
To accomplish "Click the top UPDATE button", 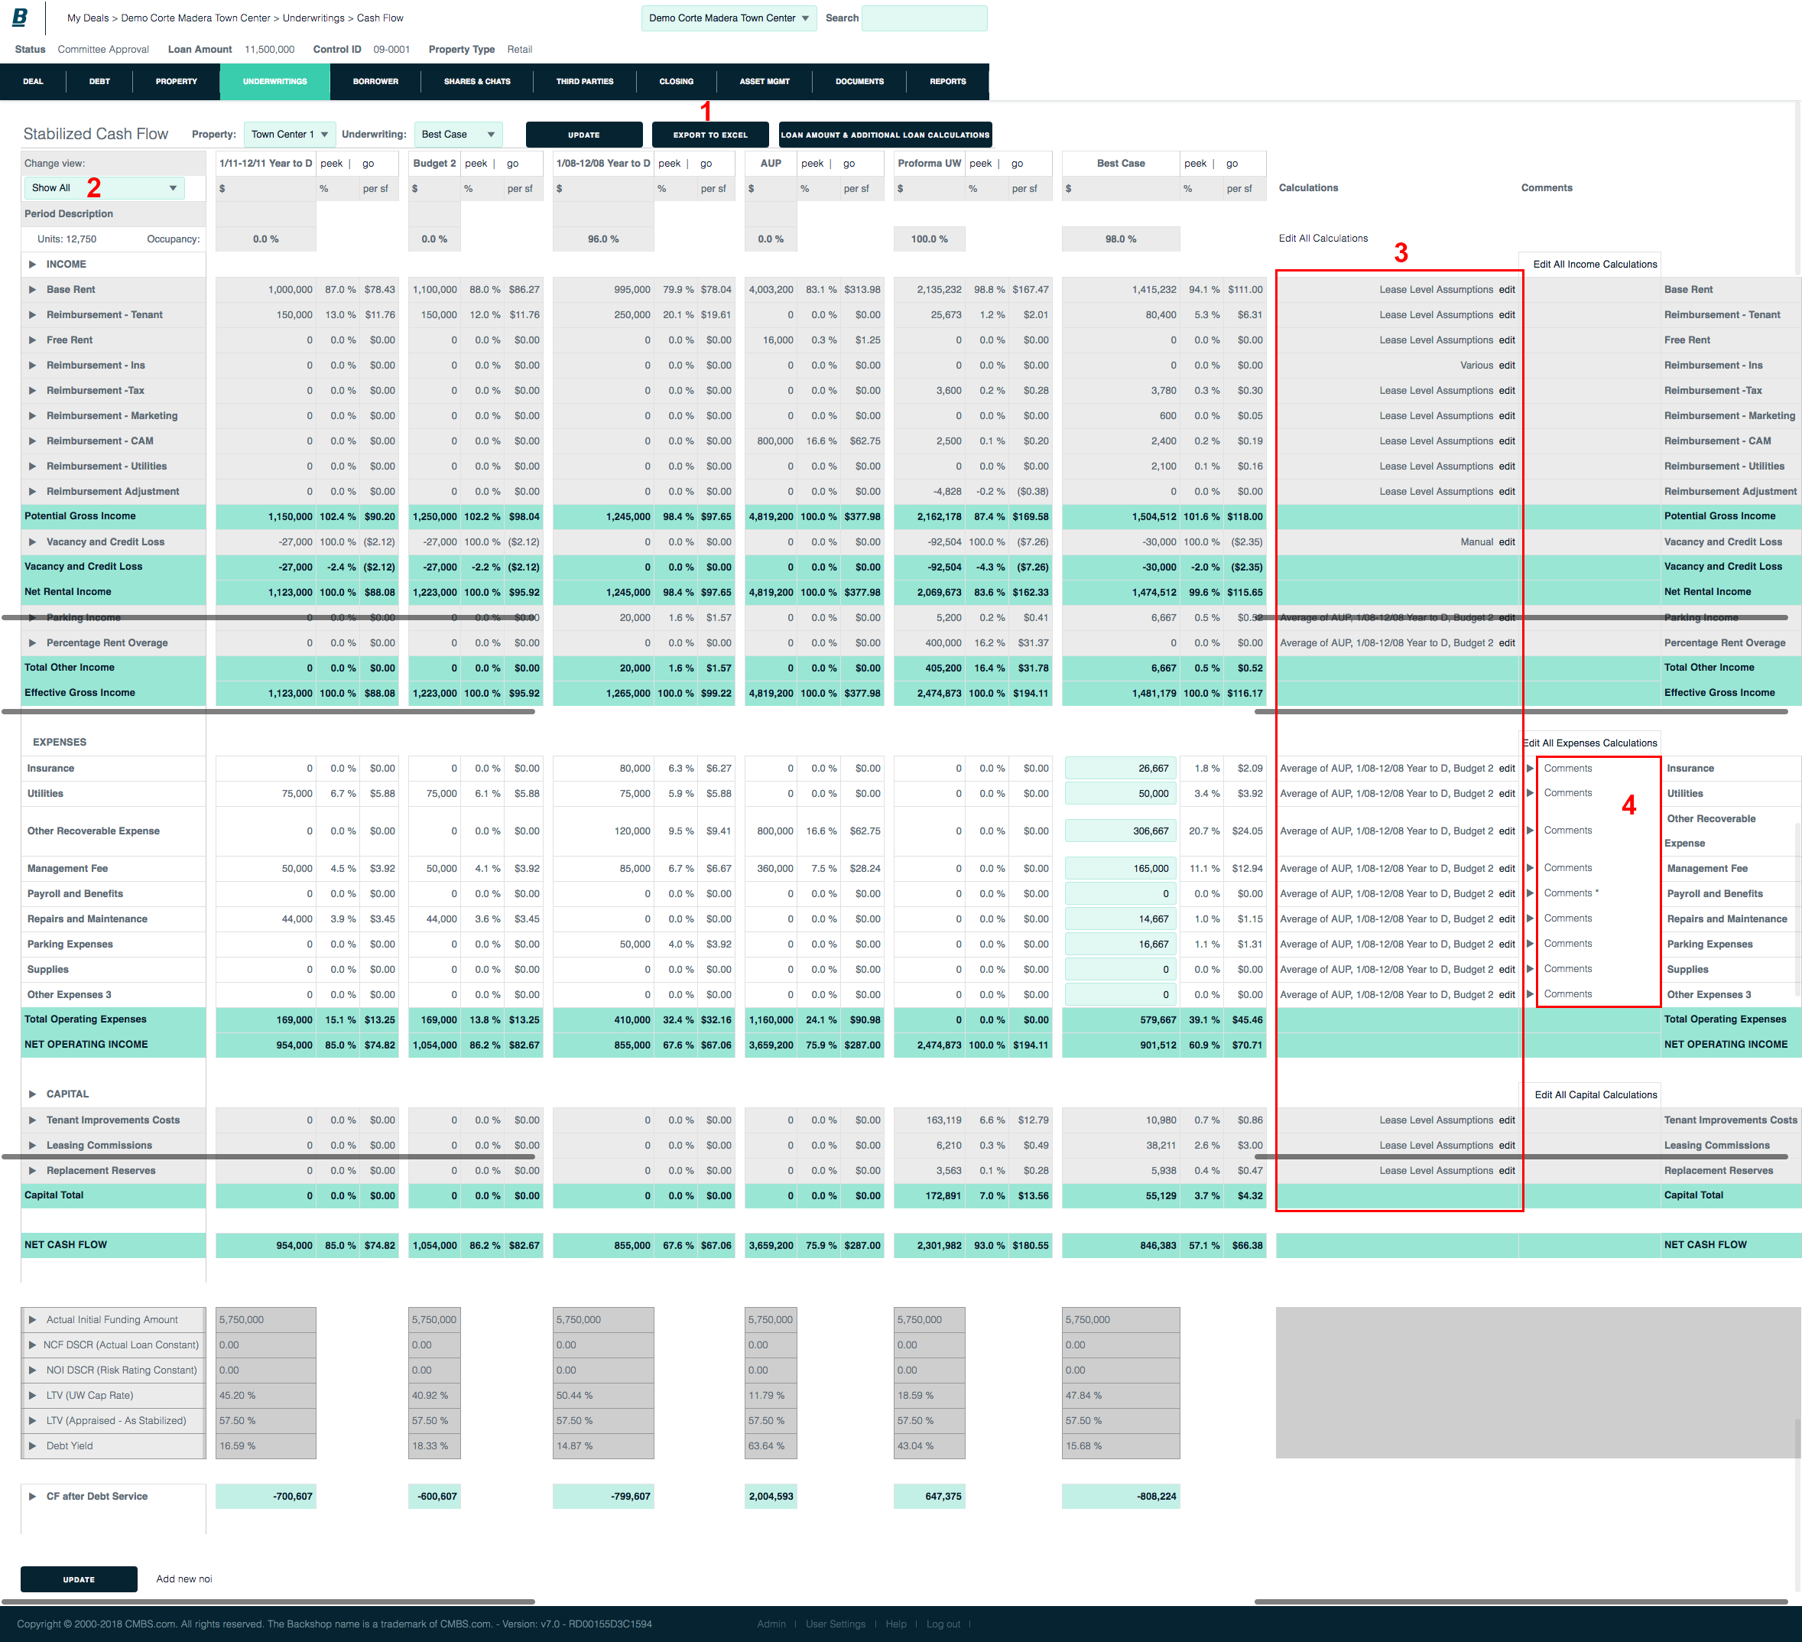I will pyautogui.click(x=583, y=135).
